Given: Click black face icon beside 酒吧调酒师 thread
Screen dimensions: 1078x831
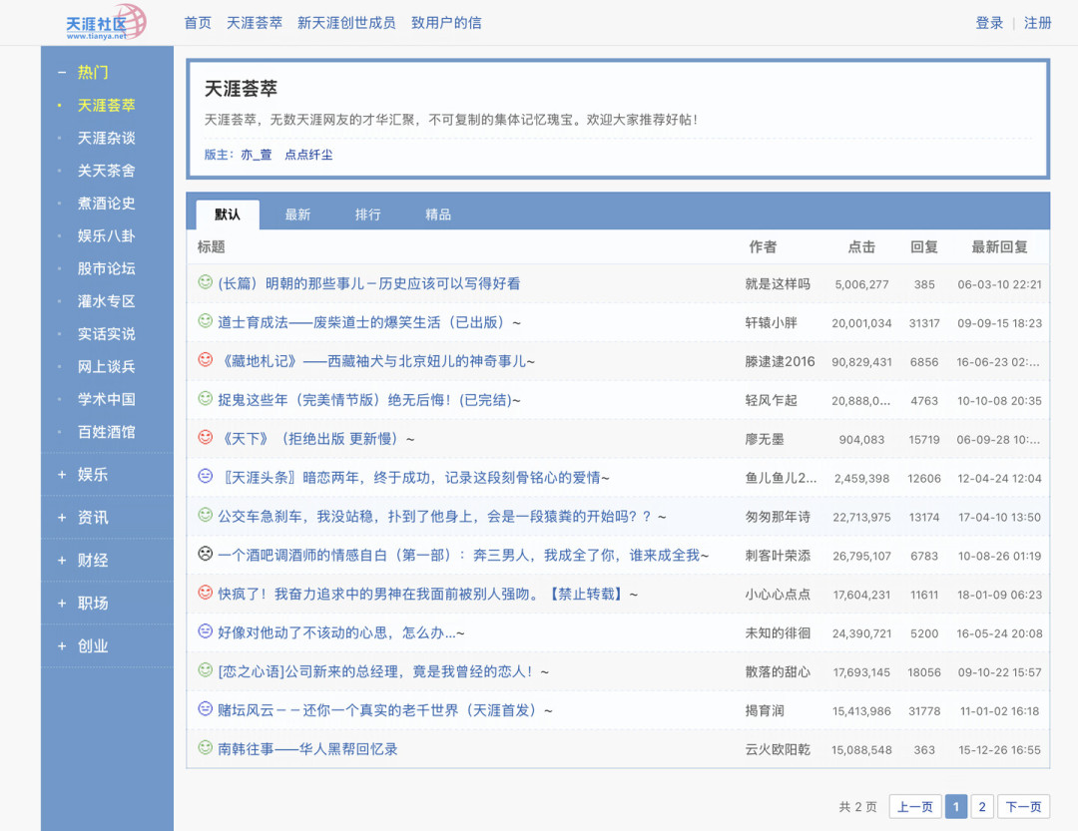Looking at the screenshot, I should click(205, 554).
